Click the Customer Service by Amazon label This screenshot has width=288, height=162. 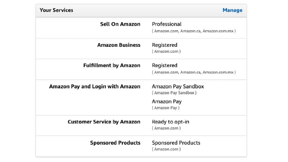tap(104, 122)
